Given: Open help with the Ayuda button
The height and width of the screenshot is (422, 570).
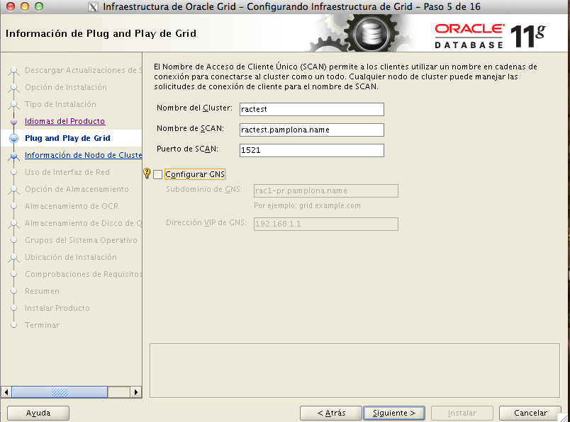Looking at the screenshot, I should click(38, 413).
